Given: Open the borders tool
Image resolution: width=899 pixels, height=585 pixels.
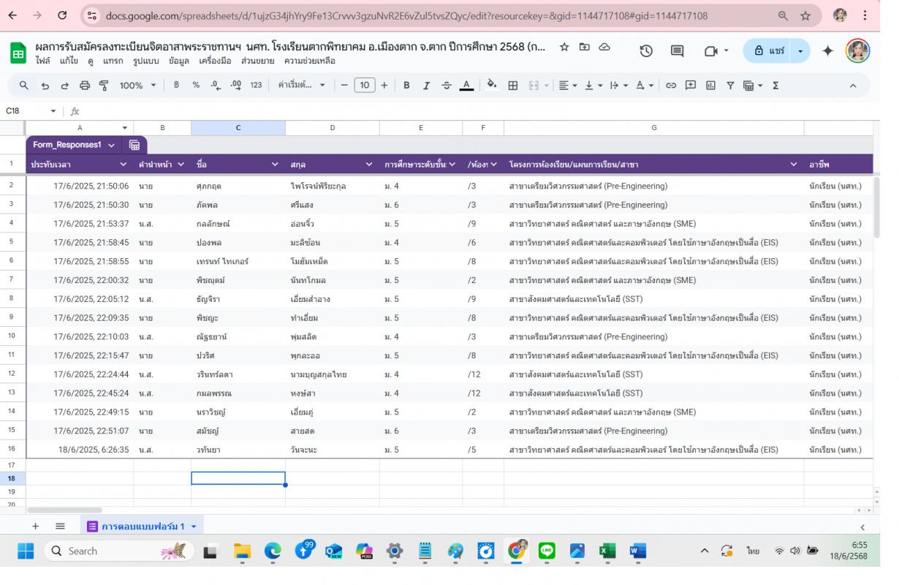Looking at the screenshot, I should click(x=513, y=86).
